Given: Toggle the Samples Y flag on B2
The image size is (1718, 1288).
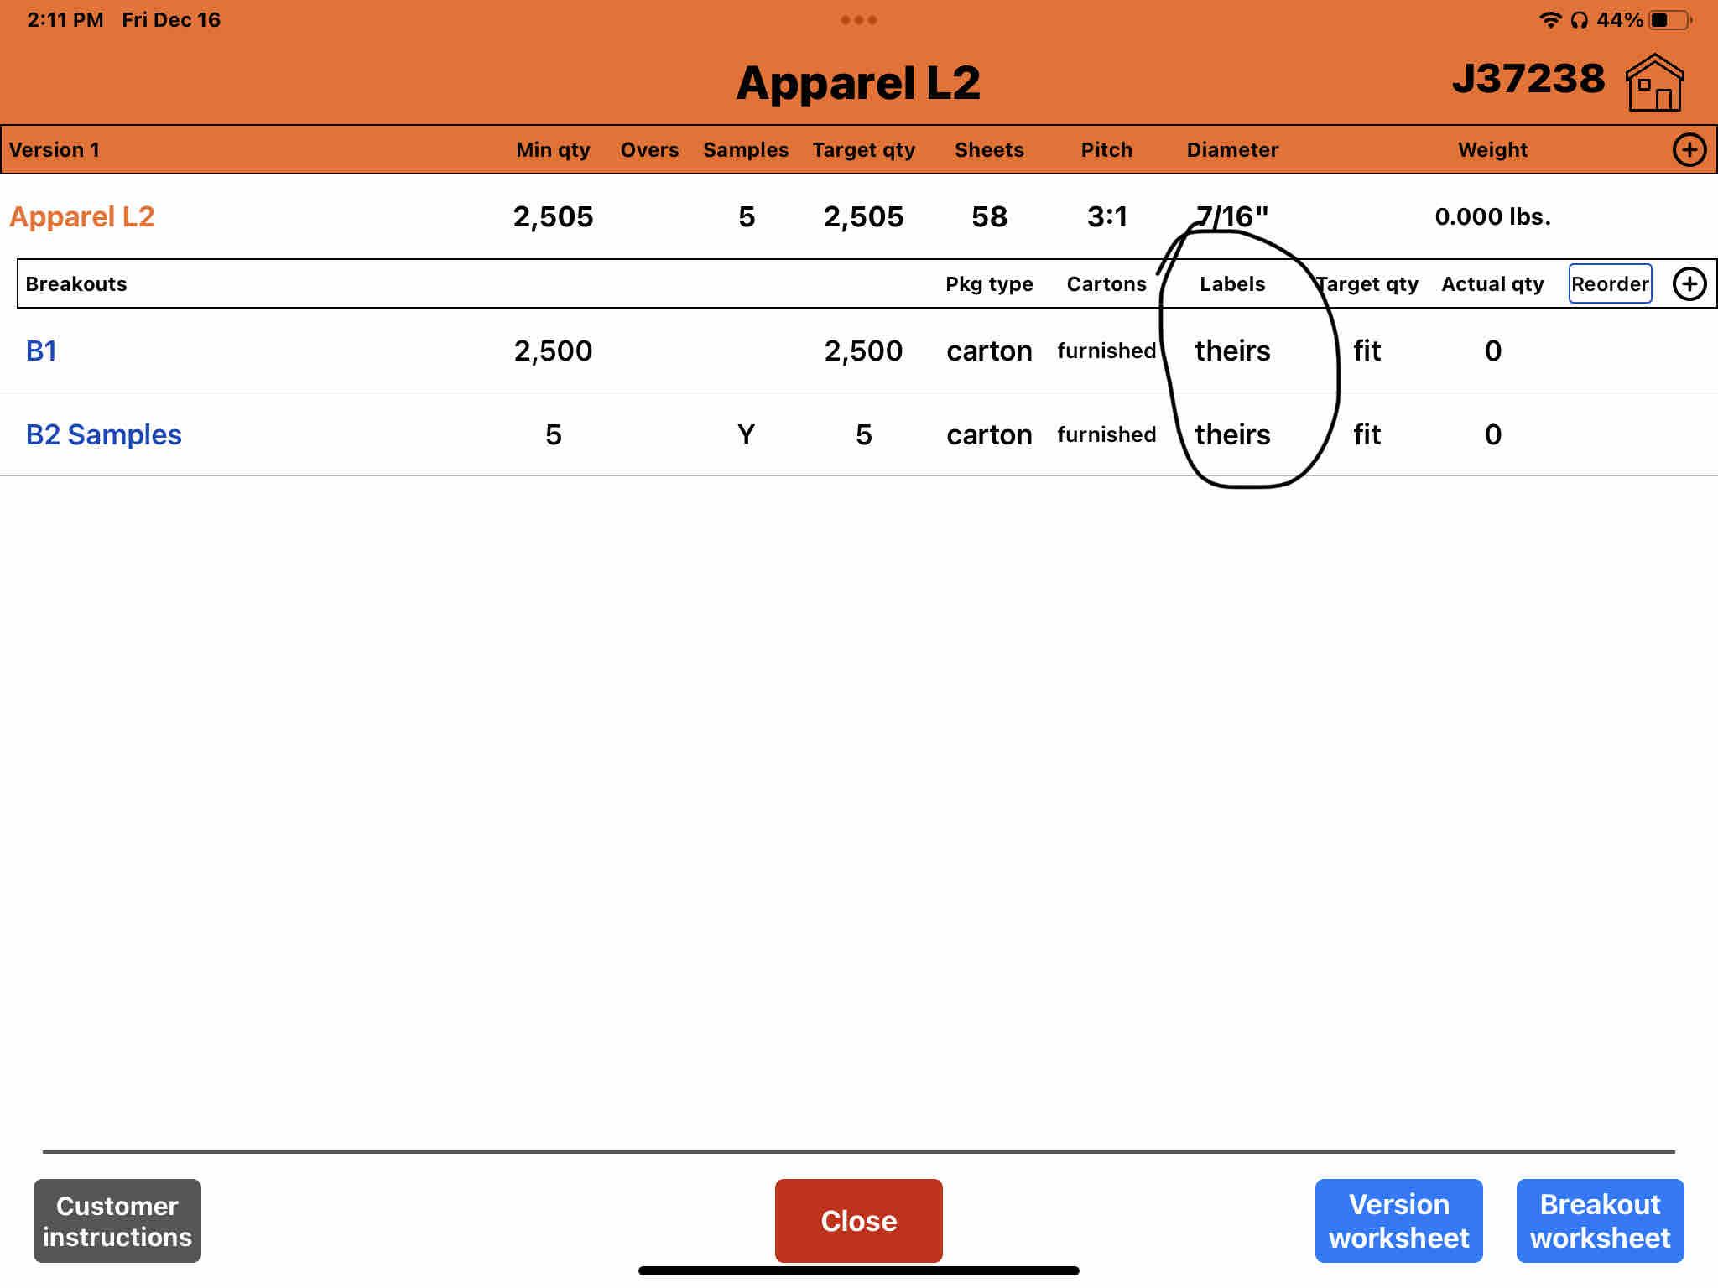Looking at the screenshot, I should point(746,434).
